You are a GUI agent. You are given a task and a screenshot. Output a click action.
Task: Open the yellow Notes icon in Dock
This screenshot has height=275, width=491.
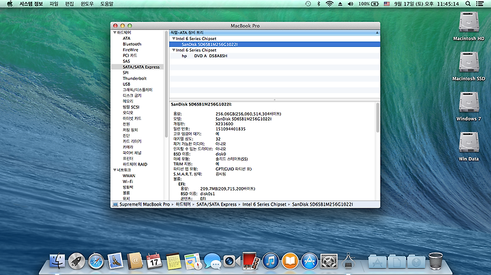173,261
